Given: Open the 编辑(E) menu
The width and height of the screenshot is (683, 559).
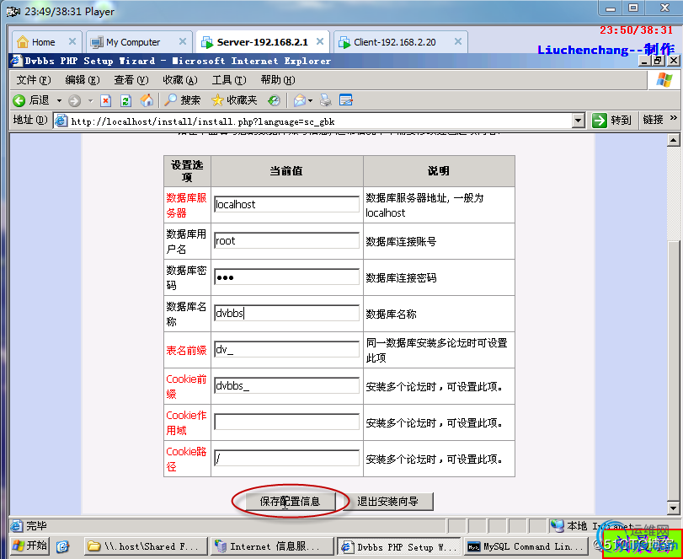Looking at the screenshot, I should 83,80.
